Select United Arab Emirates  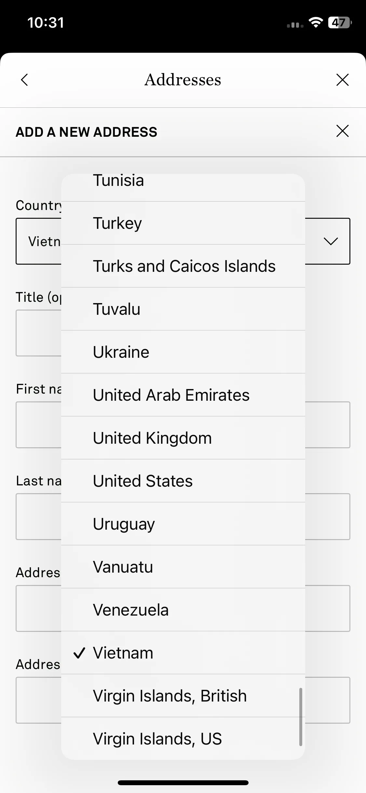pyautogui.click(x=183, y=395)
